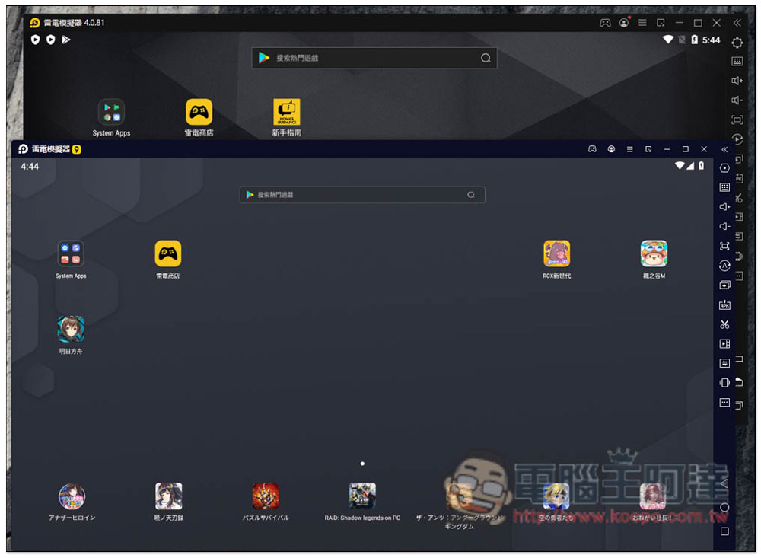
Task: Click Install APK icon in LDPlayer 9 sidebar
Action: (724, 305)
